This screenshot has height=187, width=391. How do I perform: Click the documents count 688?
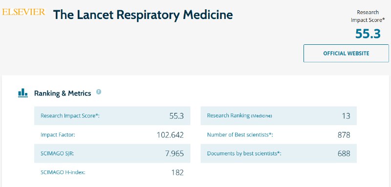tap(344, 153)
